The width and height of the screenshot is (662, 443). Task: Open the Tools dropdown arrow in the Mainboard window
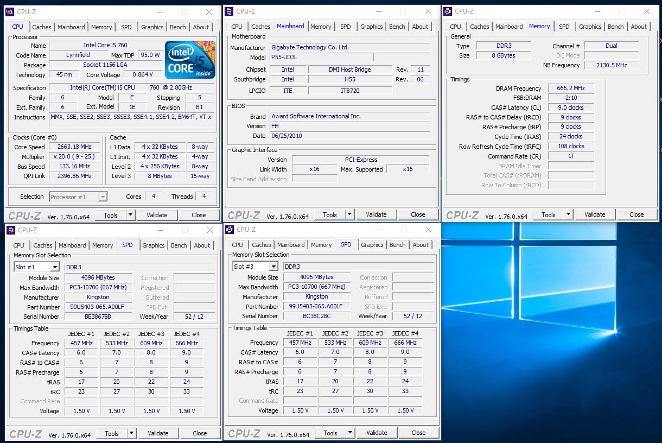point(349,214)
